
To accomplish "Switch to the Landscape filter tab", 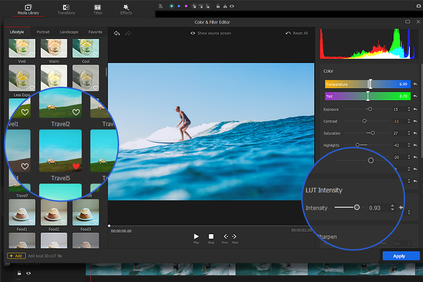I will pyautogui.click(x=69, y=32).
